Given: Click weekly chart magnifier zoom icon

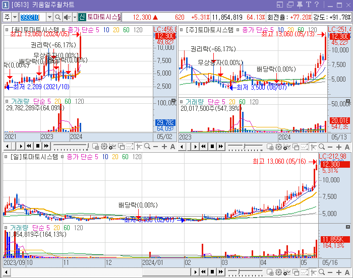Looking at the screenshot, I should 322,147.
